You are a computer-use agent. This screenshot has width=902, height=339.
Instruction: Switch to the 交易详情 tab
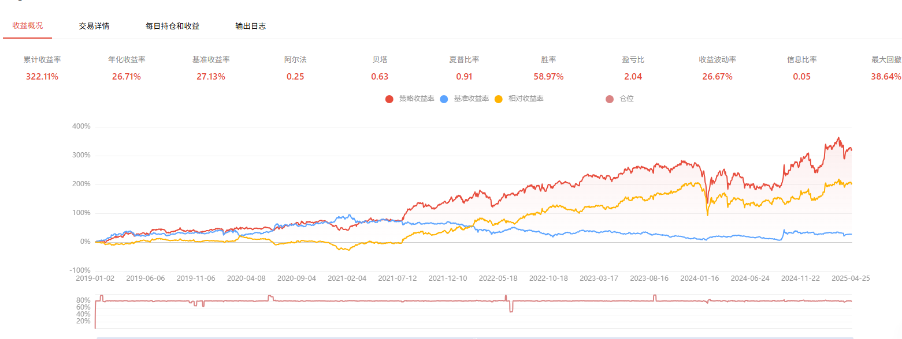click(x=94, y=26)
